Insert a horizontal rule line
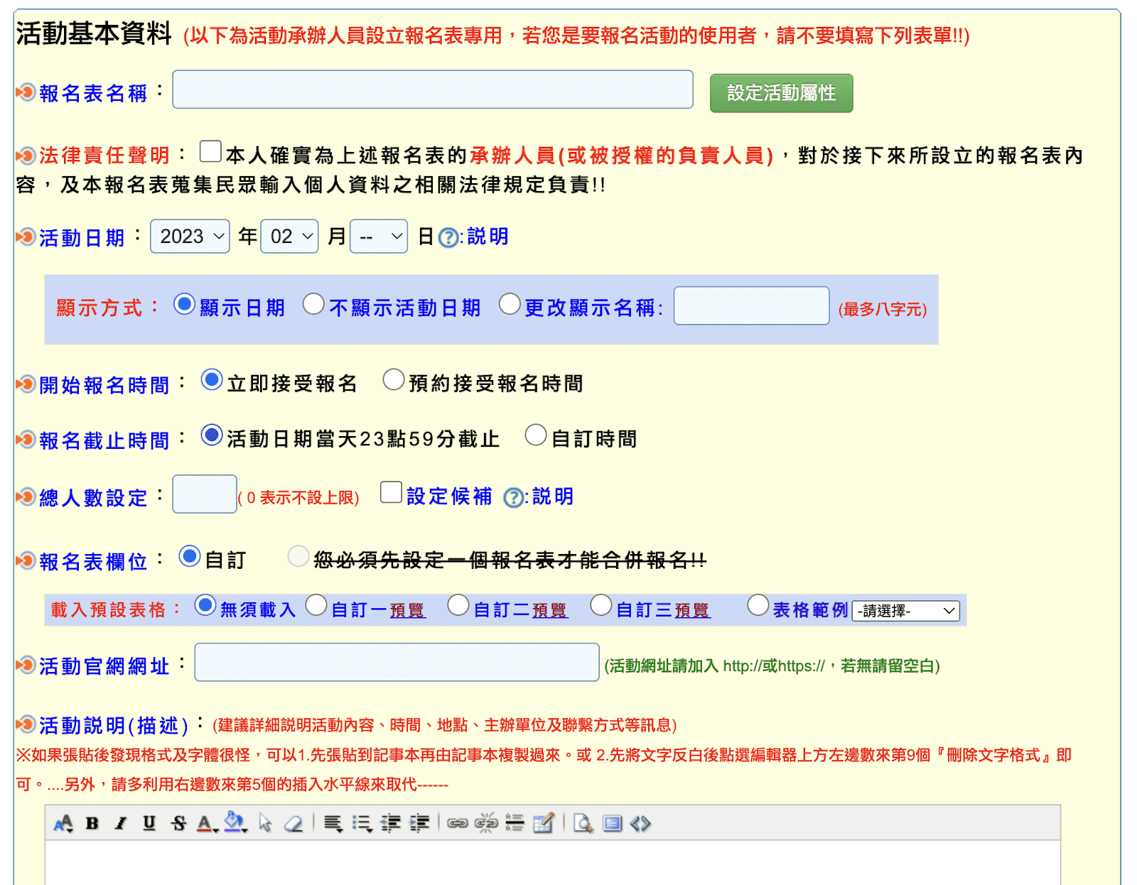This screenshot has width=1137, height=885. (514, 823)
